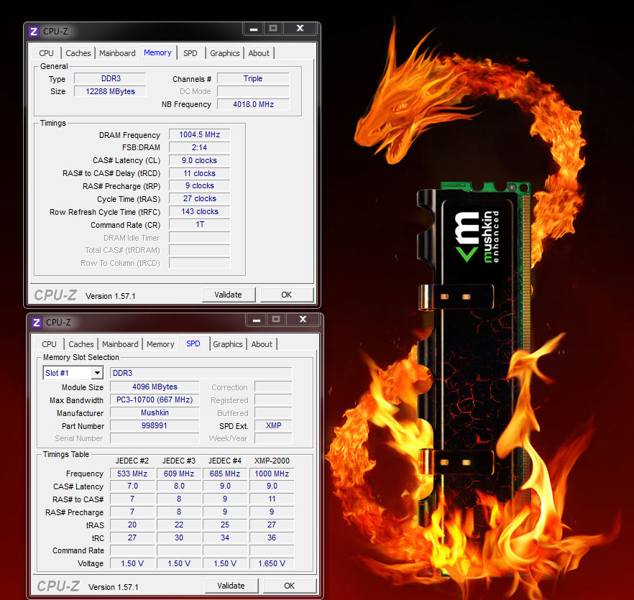Open Mainboard tab in upper window
634x600 pixels.
coord(117,53)
